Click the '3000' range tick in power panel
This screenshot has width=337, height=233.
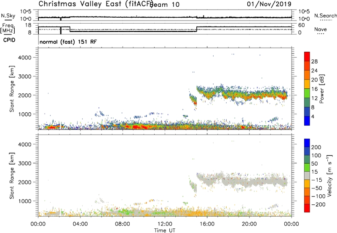pyautogui.click(x=24, y=77)
